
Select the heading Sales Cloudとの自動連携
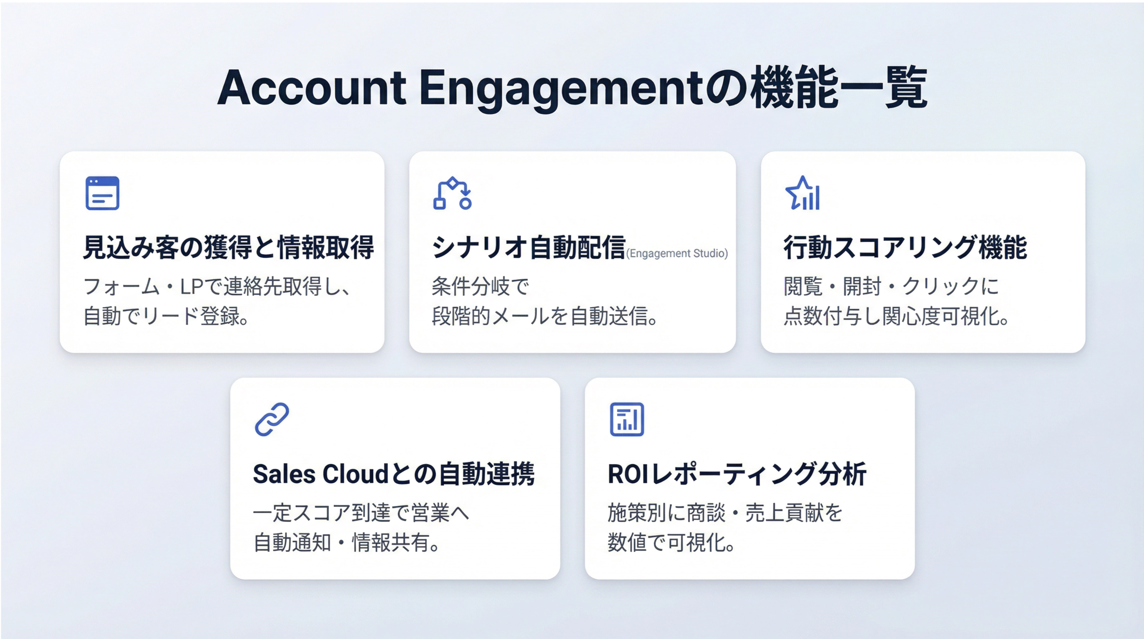[393, 473]
